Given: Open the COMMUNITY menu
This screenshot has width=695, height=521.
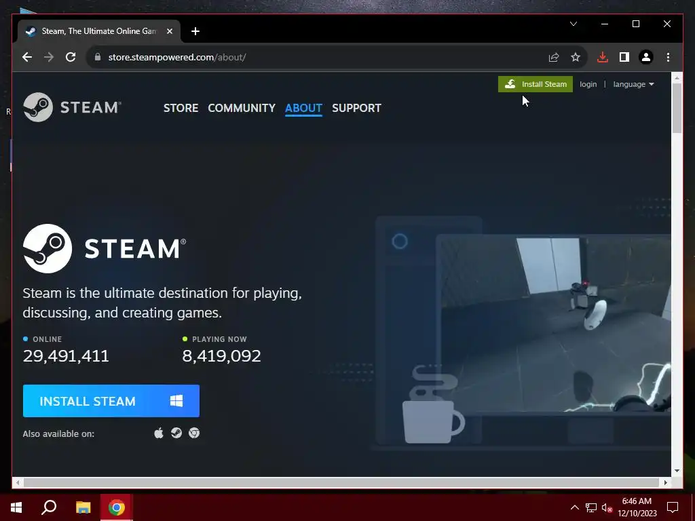Looking at the screenshot, I should (242, 108).
